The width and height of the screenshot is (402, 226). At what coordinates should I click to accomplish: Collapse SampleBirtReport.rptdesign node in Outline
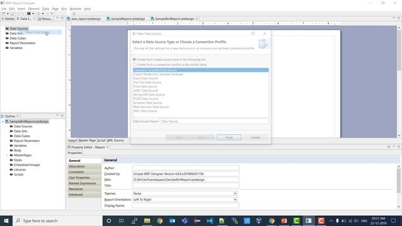click(3, 121)
